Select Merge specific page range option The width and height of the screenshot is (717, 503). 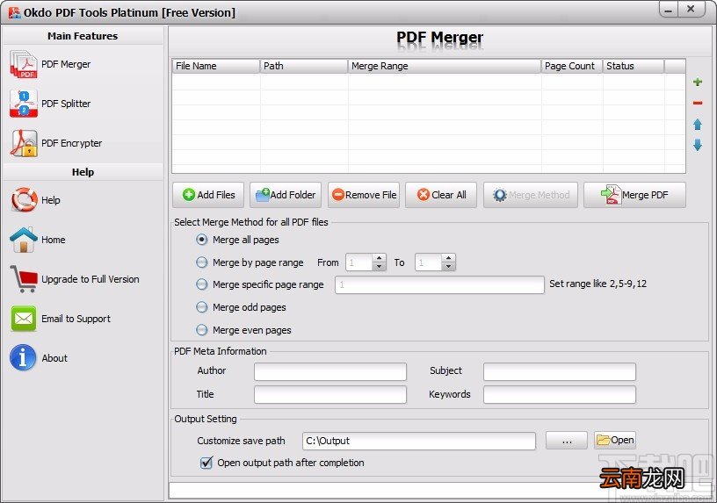coord(202,284)
